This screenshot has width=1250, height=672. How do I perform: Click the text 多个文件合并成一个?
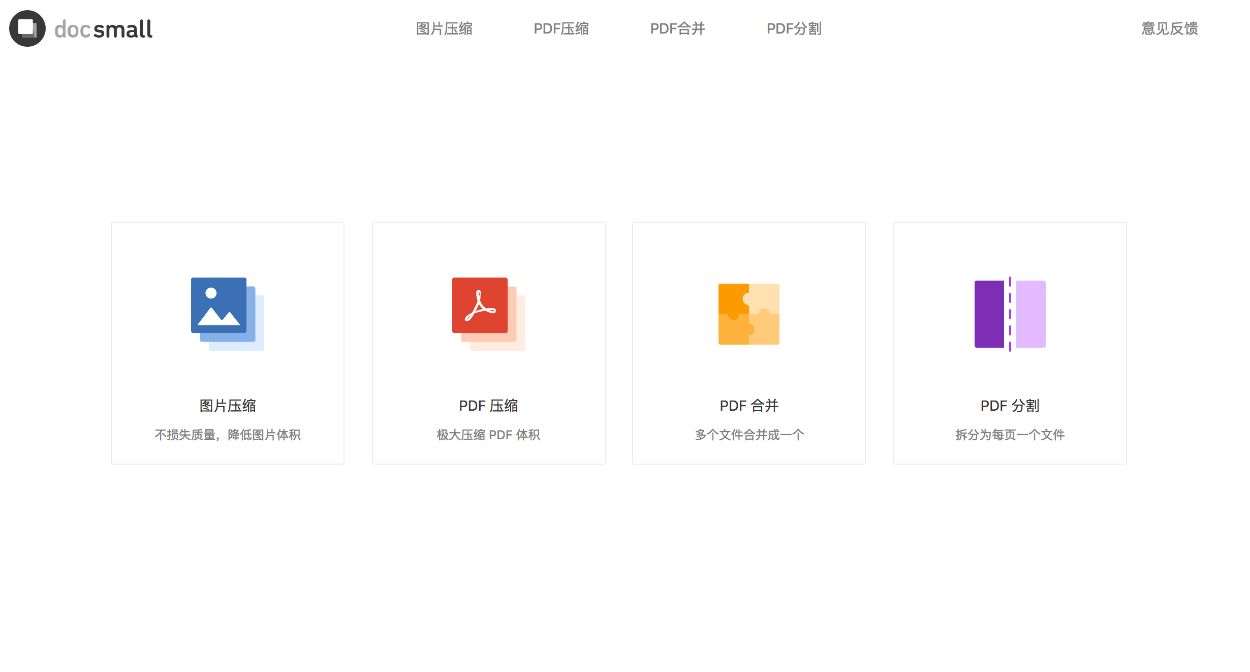pos(749,435)
